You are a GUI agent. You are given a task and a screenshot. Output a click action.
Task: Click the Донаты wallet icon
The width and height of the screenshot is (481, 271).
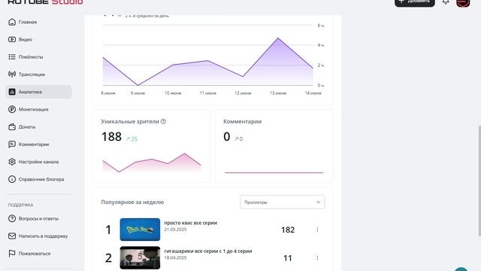(12, 126)
